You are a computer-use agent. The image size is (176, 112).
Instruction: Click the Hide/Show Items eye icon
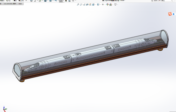(x=103, y=4)
